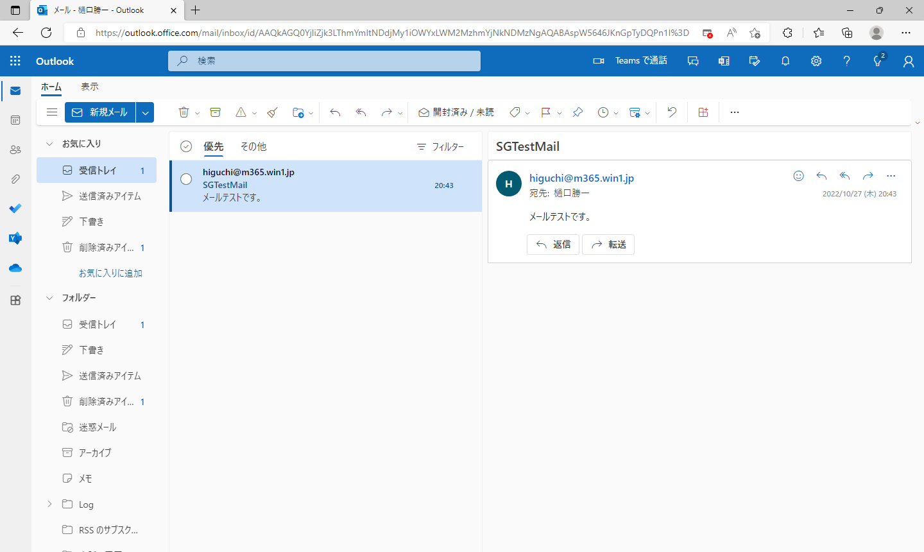This screenshot has height=552, width=924.
Task: Open new browser tab plus button
Action: pos(196,10)
